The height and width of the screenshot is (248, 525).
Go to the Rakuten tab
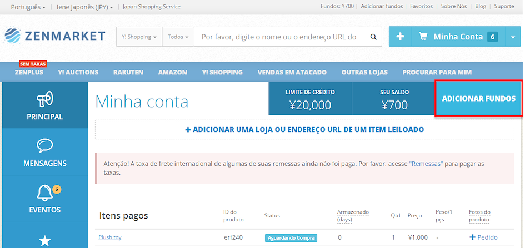128,72
